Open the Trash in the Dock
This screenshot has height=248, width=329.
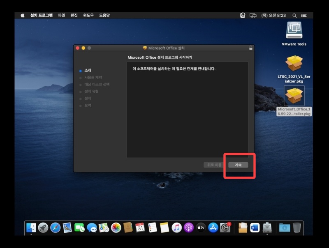(x=297, y=227)
